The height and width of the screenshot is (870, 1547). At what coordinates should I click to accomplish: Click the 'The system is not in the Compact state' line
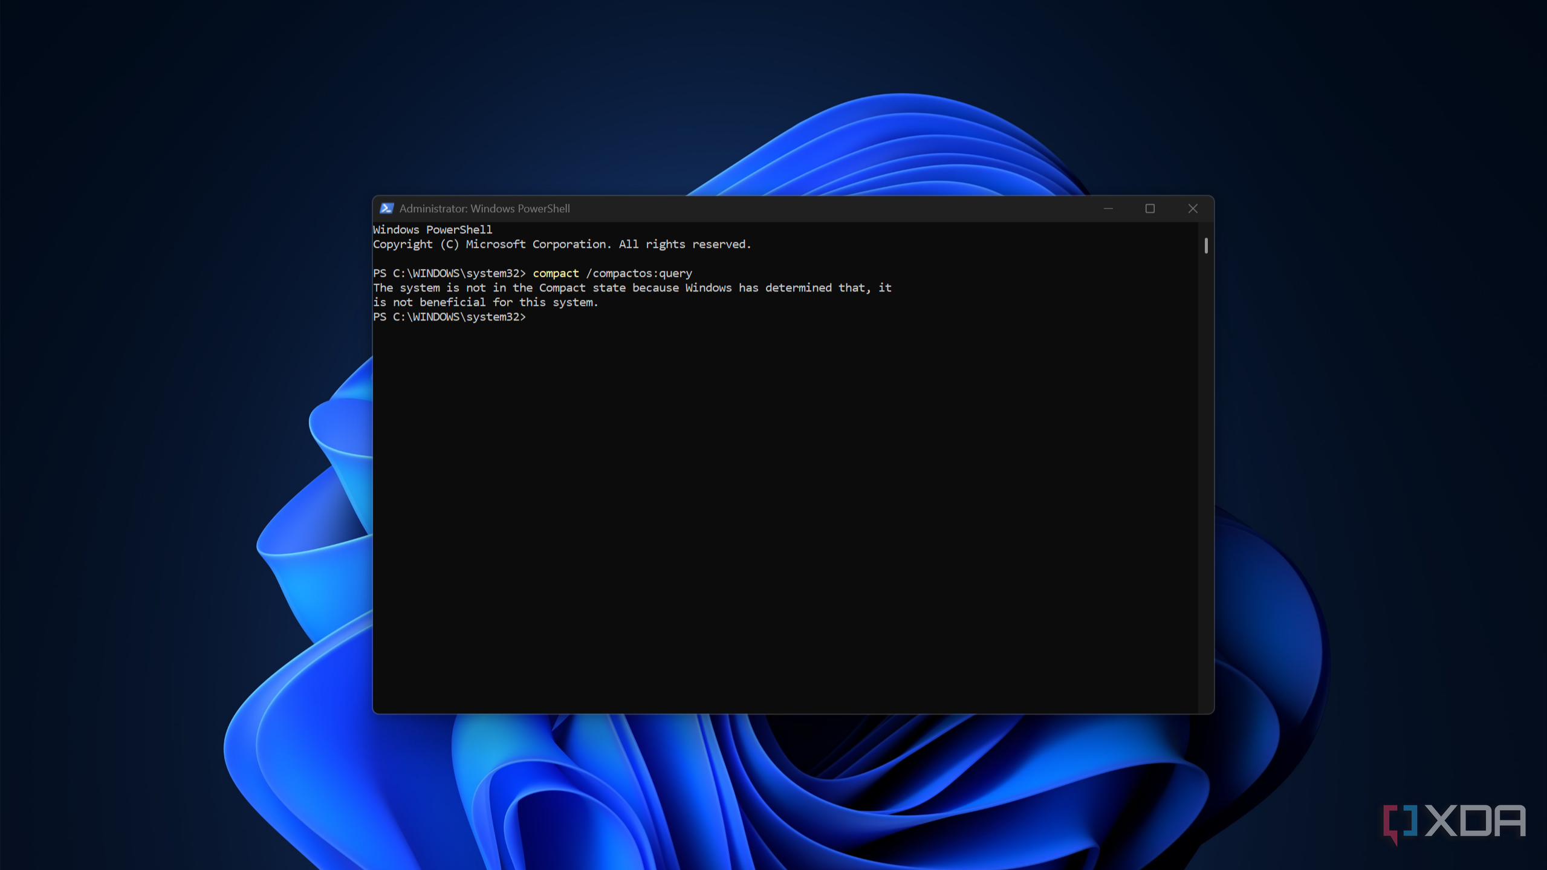[632, 288]
